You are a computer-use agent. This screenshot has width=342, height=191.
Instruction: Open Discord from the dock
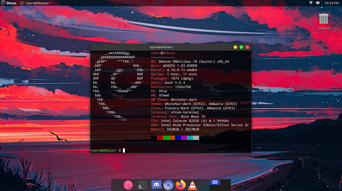coord(157,185)
